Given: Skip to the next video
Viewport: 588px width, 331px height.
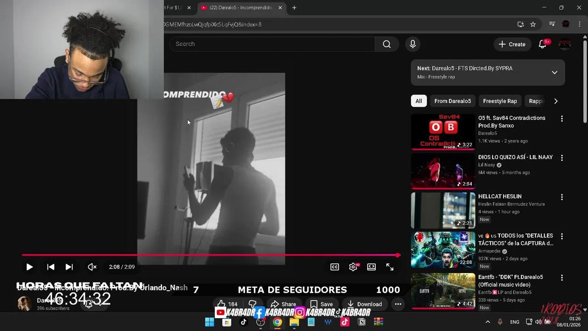Looking at the screenshot, I should pyautogui.click(x=69, y=267).
